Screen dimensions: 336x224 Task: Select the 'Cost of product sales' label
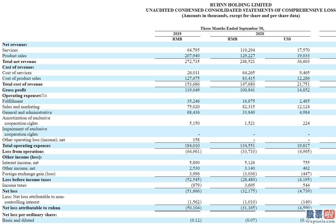point(22,78)
